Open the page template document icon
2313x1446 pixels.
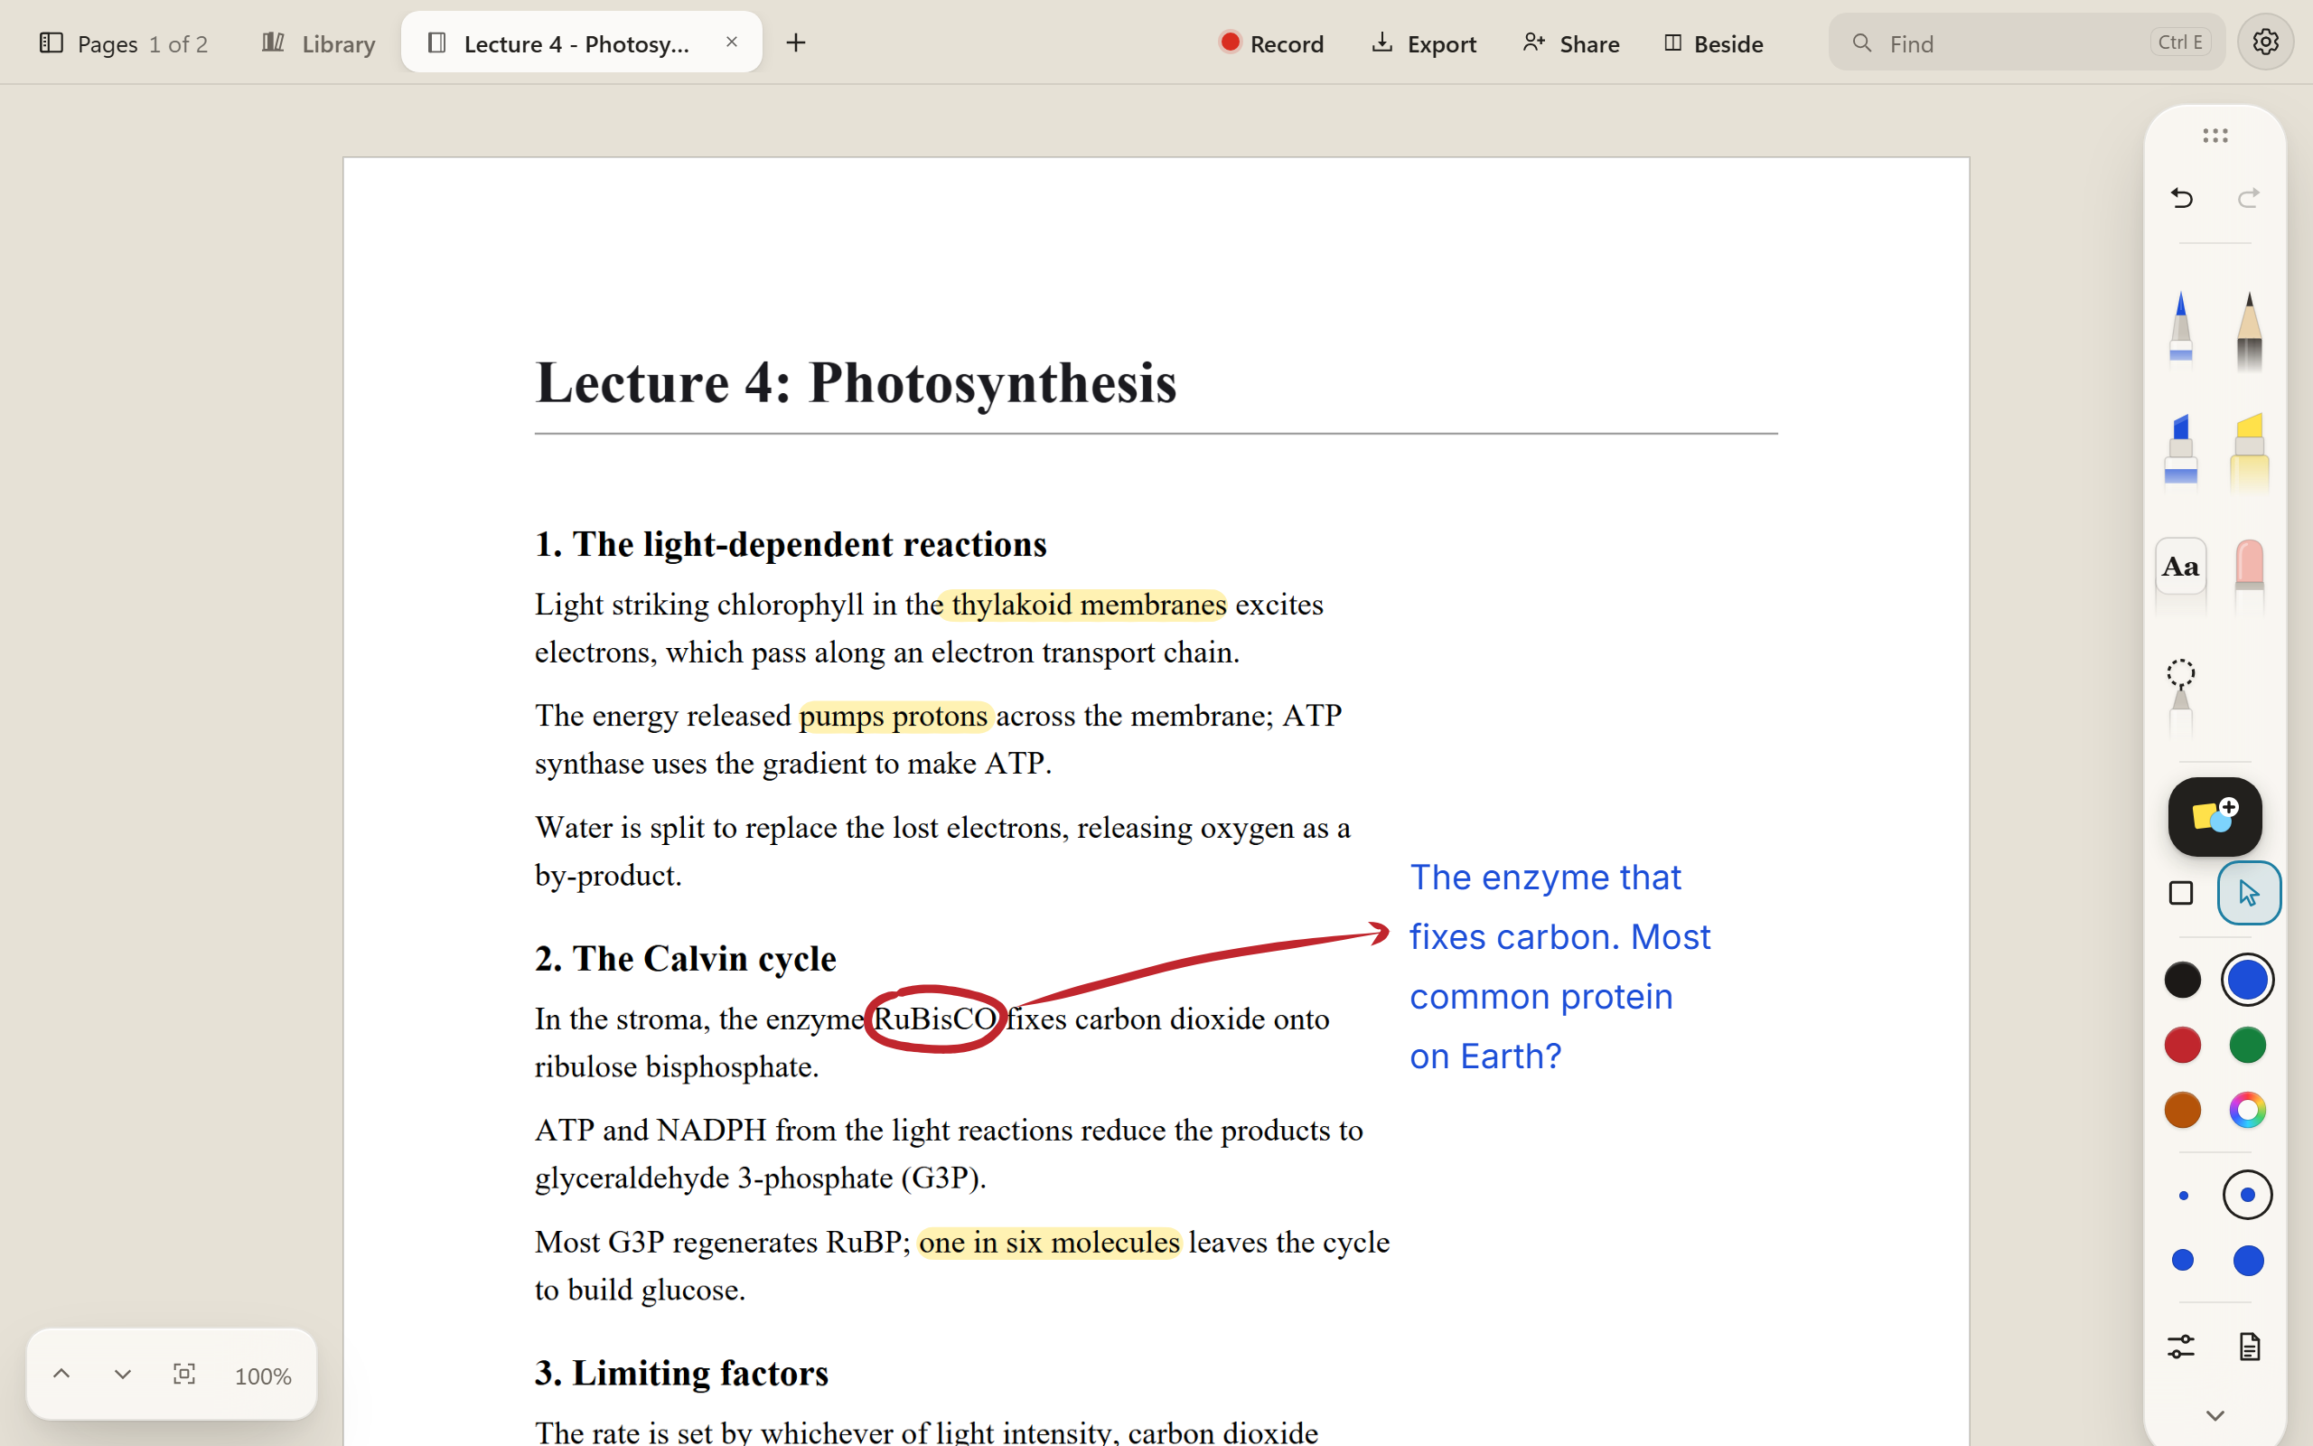(2249, 1347)
